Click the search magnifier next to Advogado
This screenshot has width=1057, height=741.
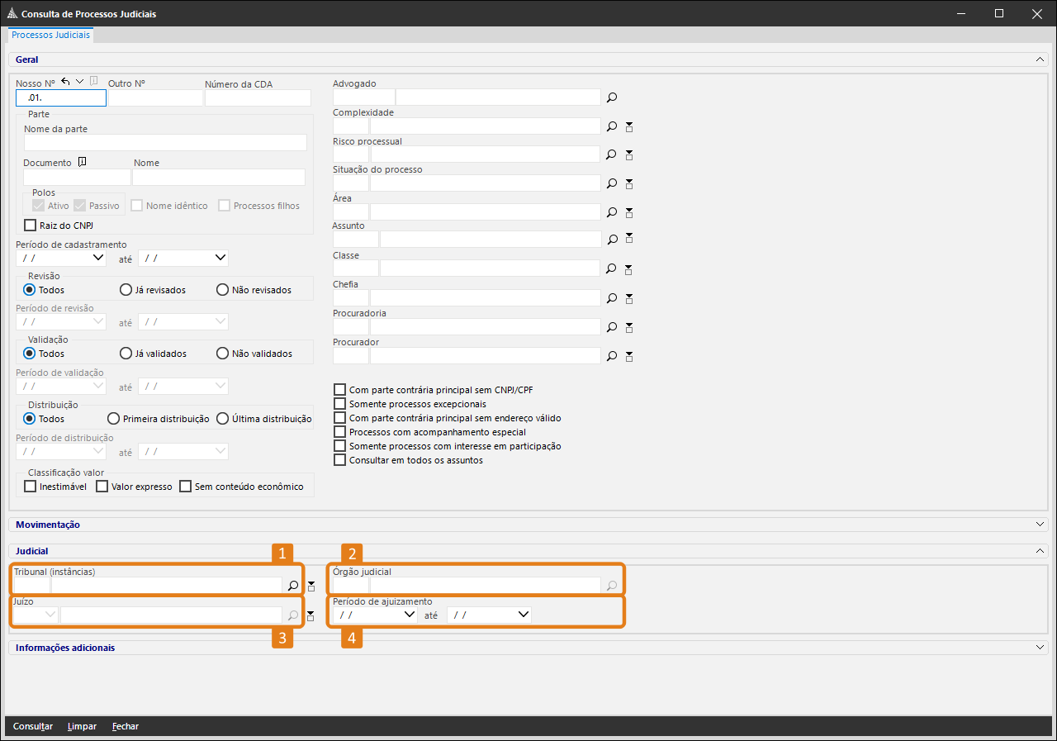[x=612, y=97]
